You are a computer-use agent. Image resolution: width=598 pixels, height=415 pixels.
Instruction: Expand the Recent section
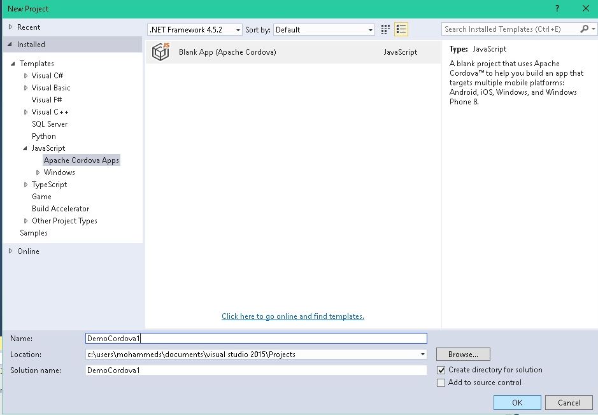(x=10, y=27)
